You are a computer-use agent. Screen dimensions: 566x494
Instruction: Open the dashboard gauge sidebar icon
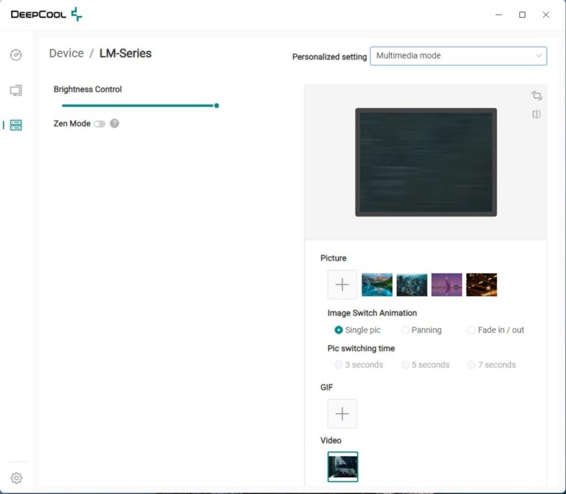point(16,55)
